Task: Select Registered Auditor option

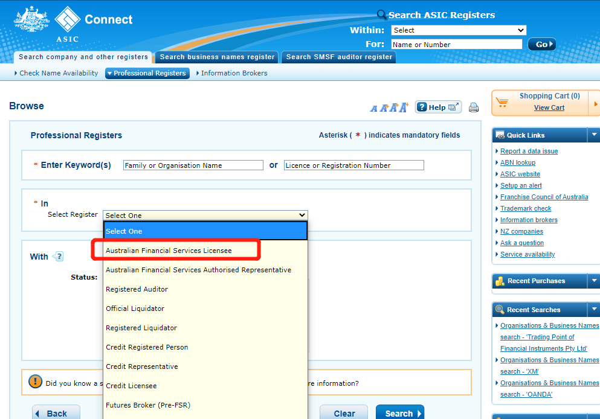Action: [205, 289]
